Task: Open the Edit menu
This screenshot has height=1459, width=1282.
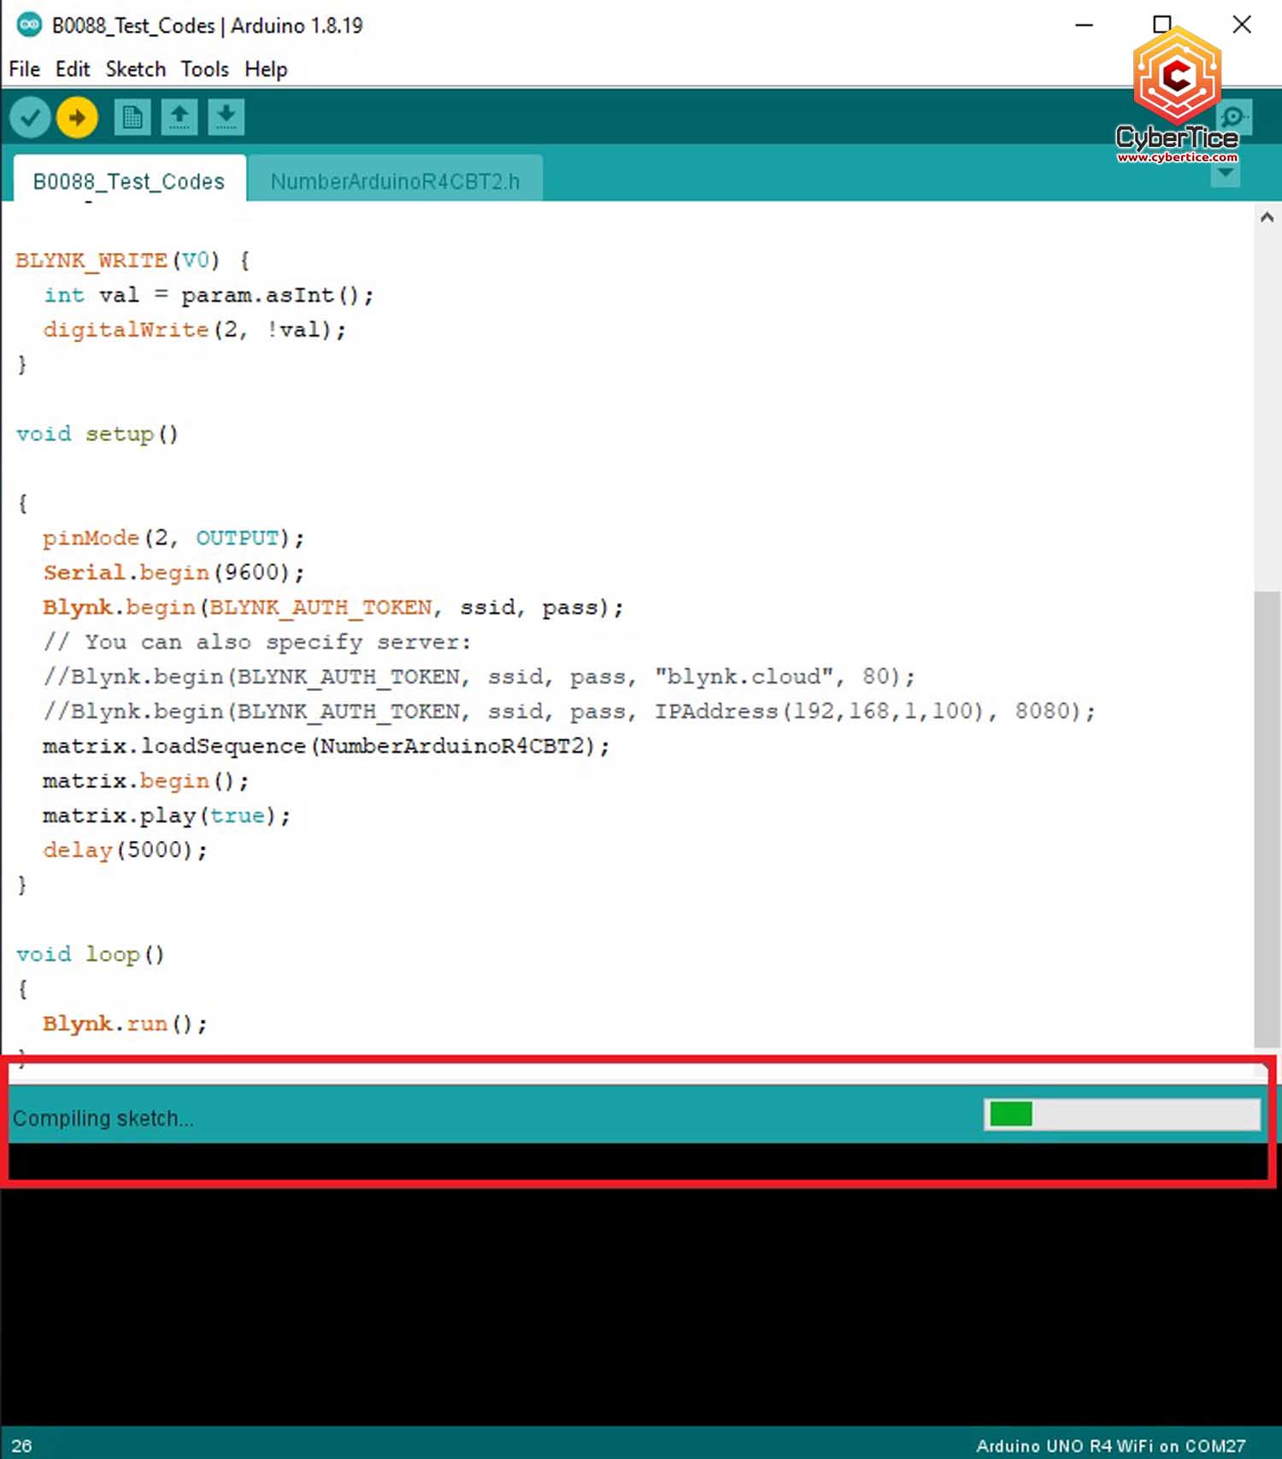Action: tap(73, 69)
